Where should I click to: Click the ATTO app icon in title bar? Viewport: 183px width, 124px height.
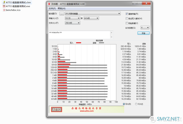[49, 4]
